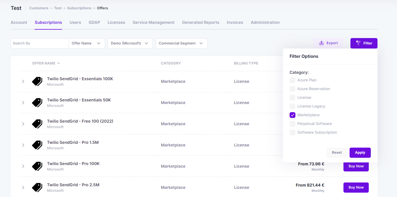The width and height of the screenshot is (397, 197).
Task: Buy the Pro 100K offer now
Action: [356, 166]
